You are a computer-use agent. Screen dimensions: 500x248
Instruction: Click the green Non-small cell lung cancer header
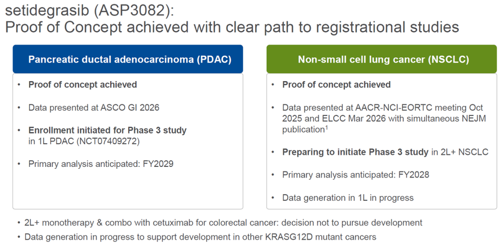pos(383,59)
